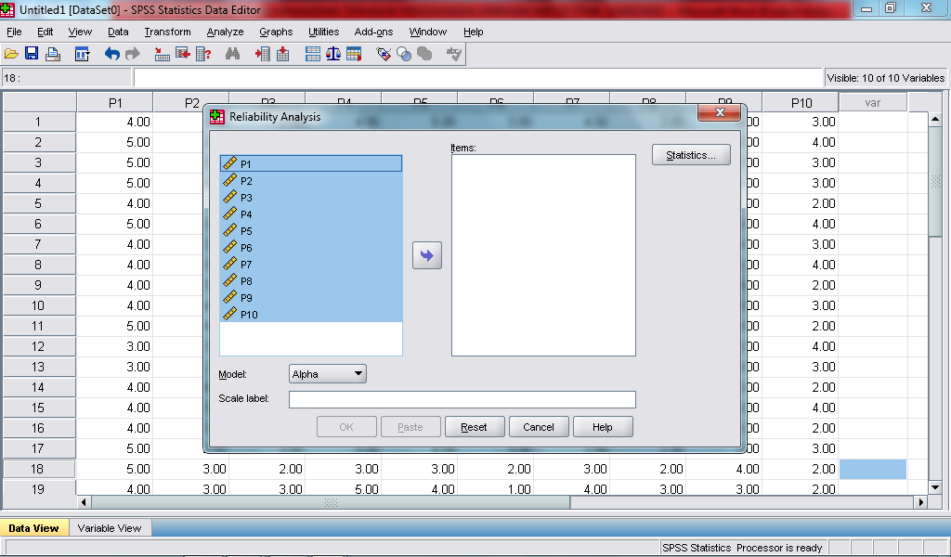Select variable P5 in the variable list

pyautogui.click(x=311, y=231)
